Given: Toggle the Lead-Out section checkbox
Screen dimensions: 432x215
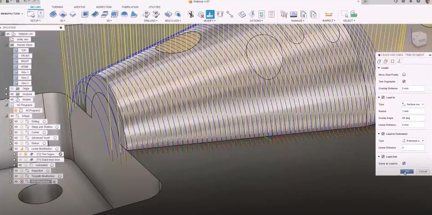Looking at the screenshot, I should (x=383, y=157).
